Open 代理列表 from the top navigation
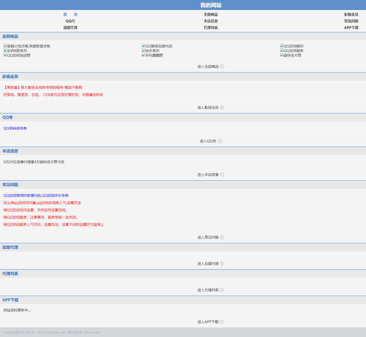This screenshot has width=366, height=337. 210,27
